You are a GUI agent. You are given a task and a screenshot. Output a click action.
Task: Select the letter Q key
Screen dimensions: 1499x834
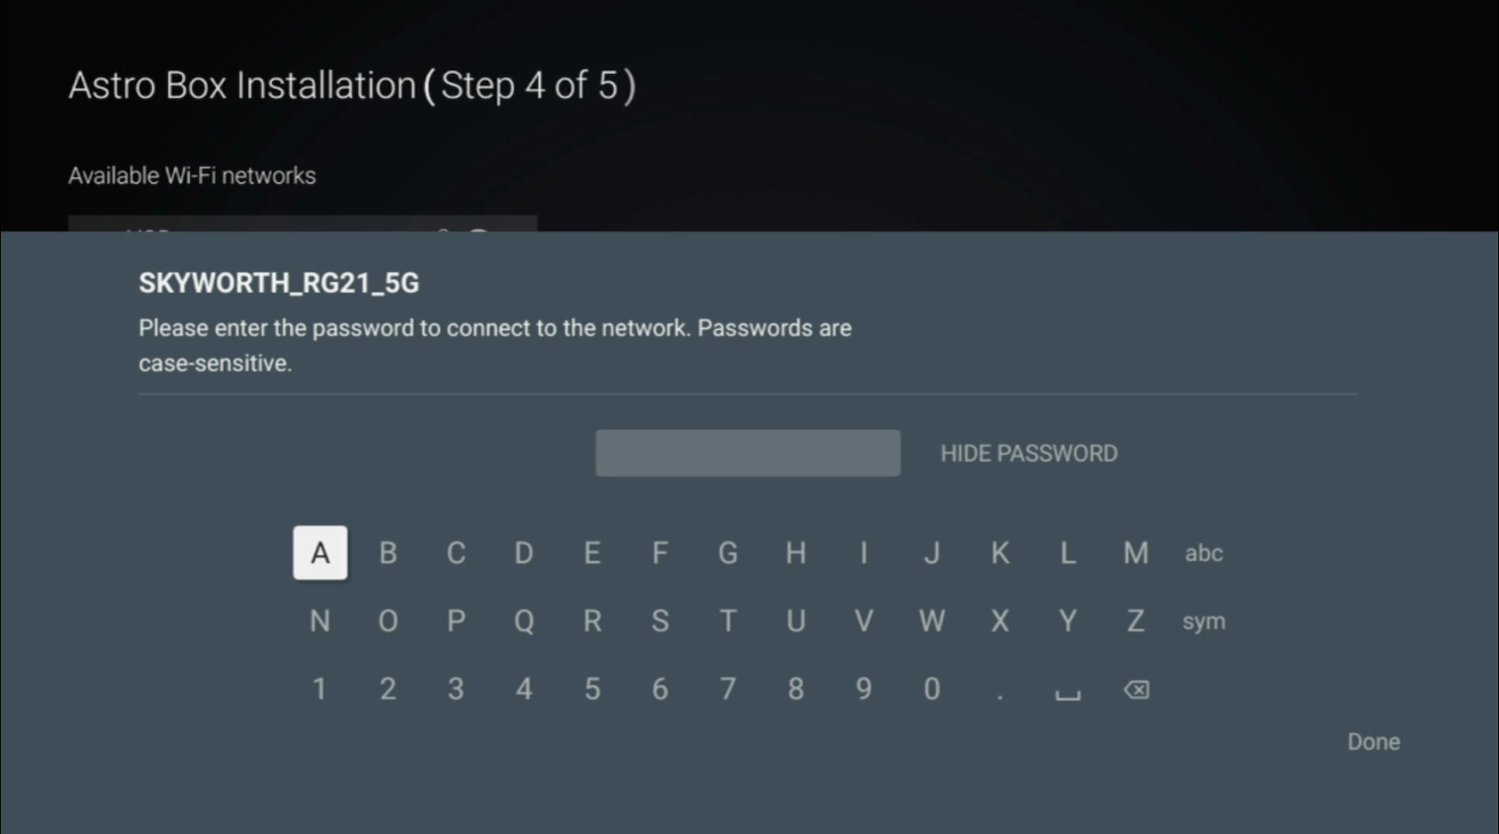click(x=524, y=621)
